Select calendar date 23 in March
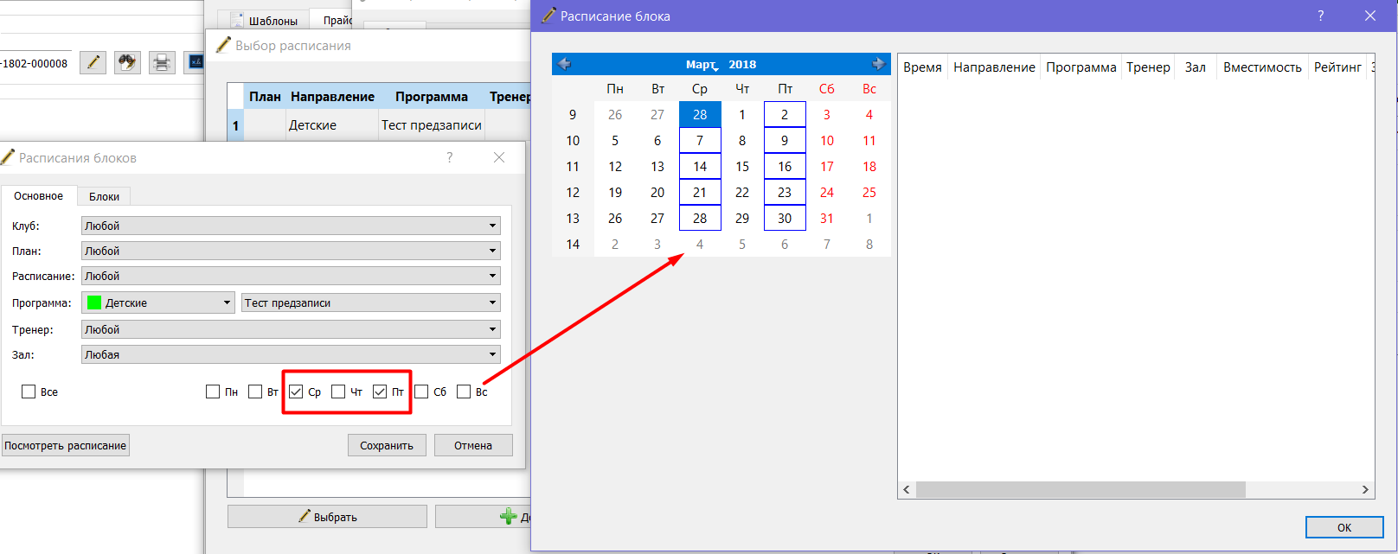The image size is (1398, 554). click(785, 192)
